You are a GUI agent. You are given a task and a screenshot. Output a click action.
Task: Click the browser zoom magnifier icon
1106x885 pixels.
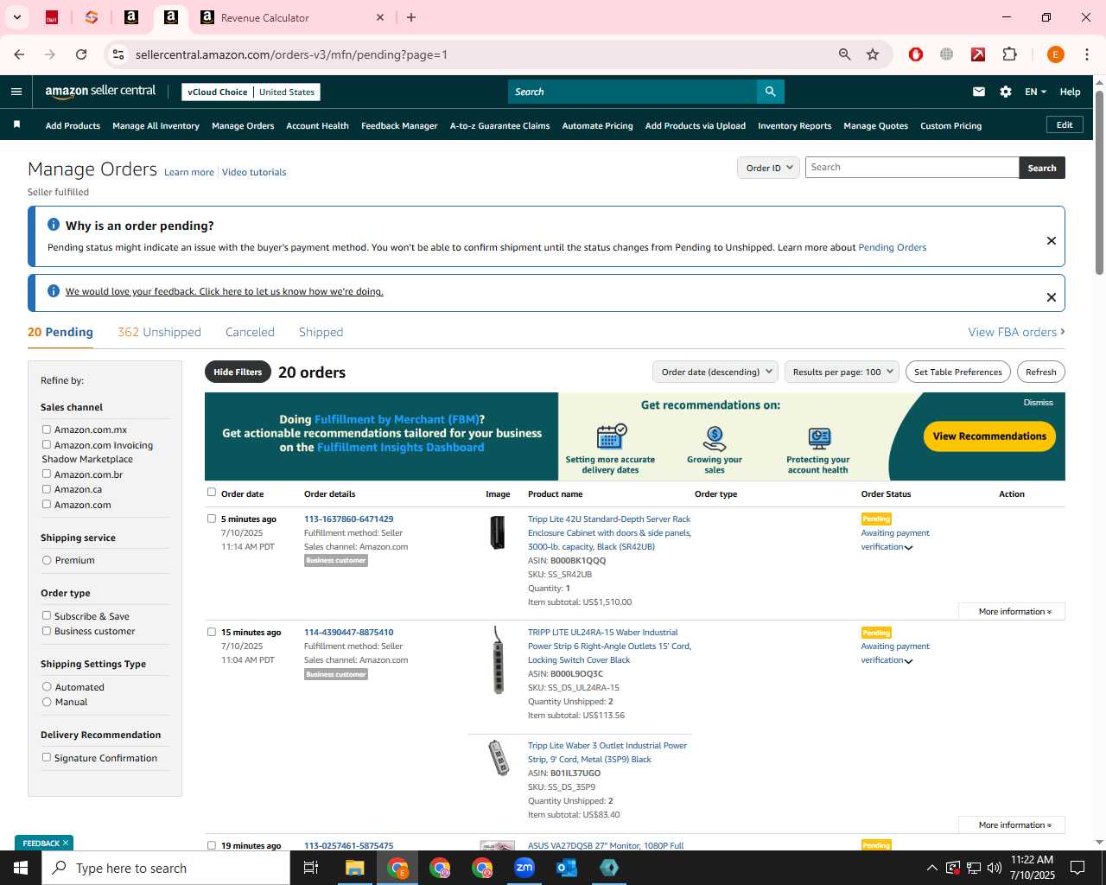pos(845,54)
